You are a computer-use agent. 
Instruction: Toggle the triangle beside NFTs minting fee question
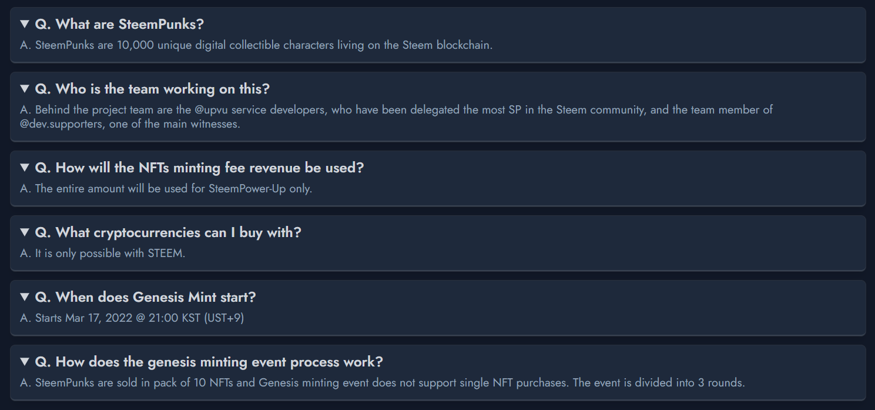click(x=25, y=168)
